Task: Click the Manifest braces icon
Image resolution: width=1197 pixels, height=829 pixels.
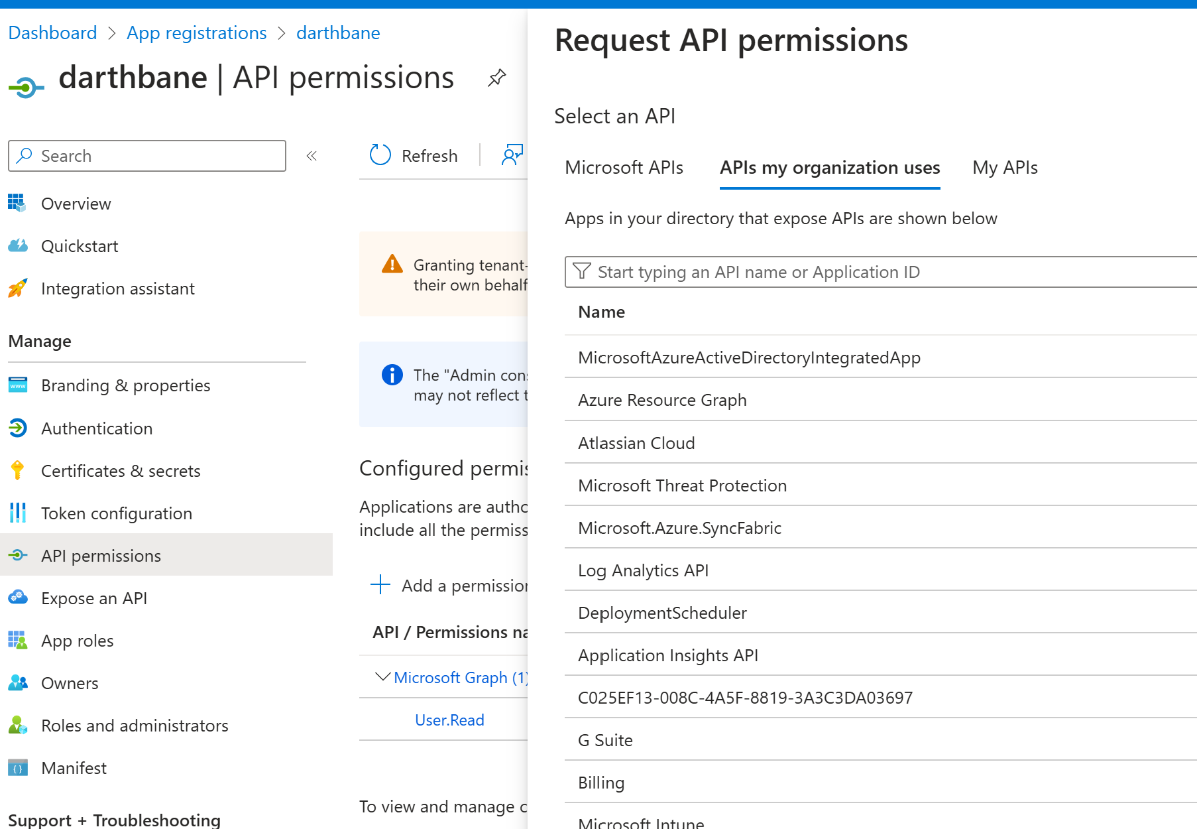Action: (x=18, y=767)
